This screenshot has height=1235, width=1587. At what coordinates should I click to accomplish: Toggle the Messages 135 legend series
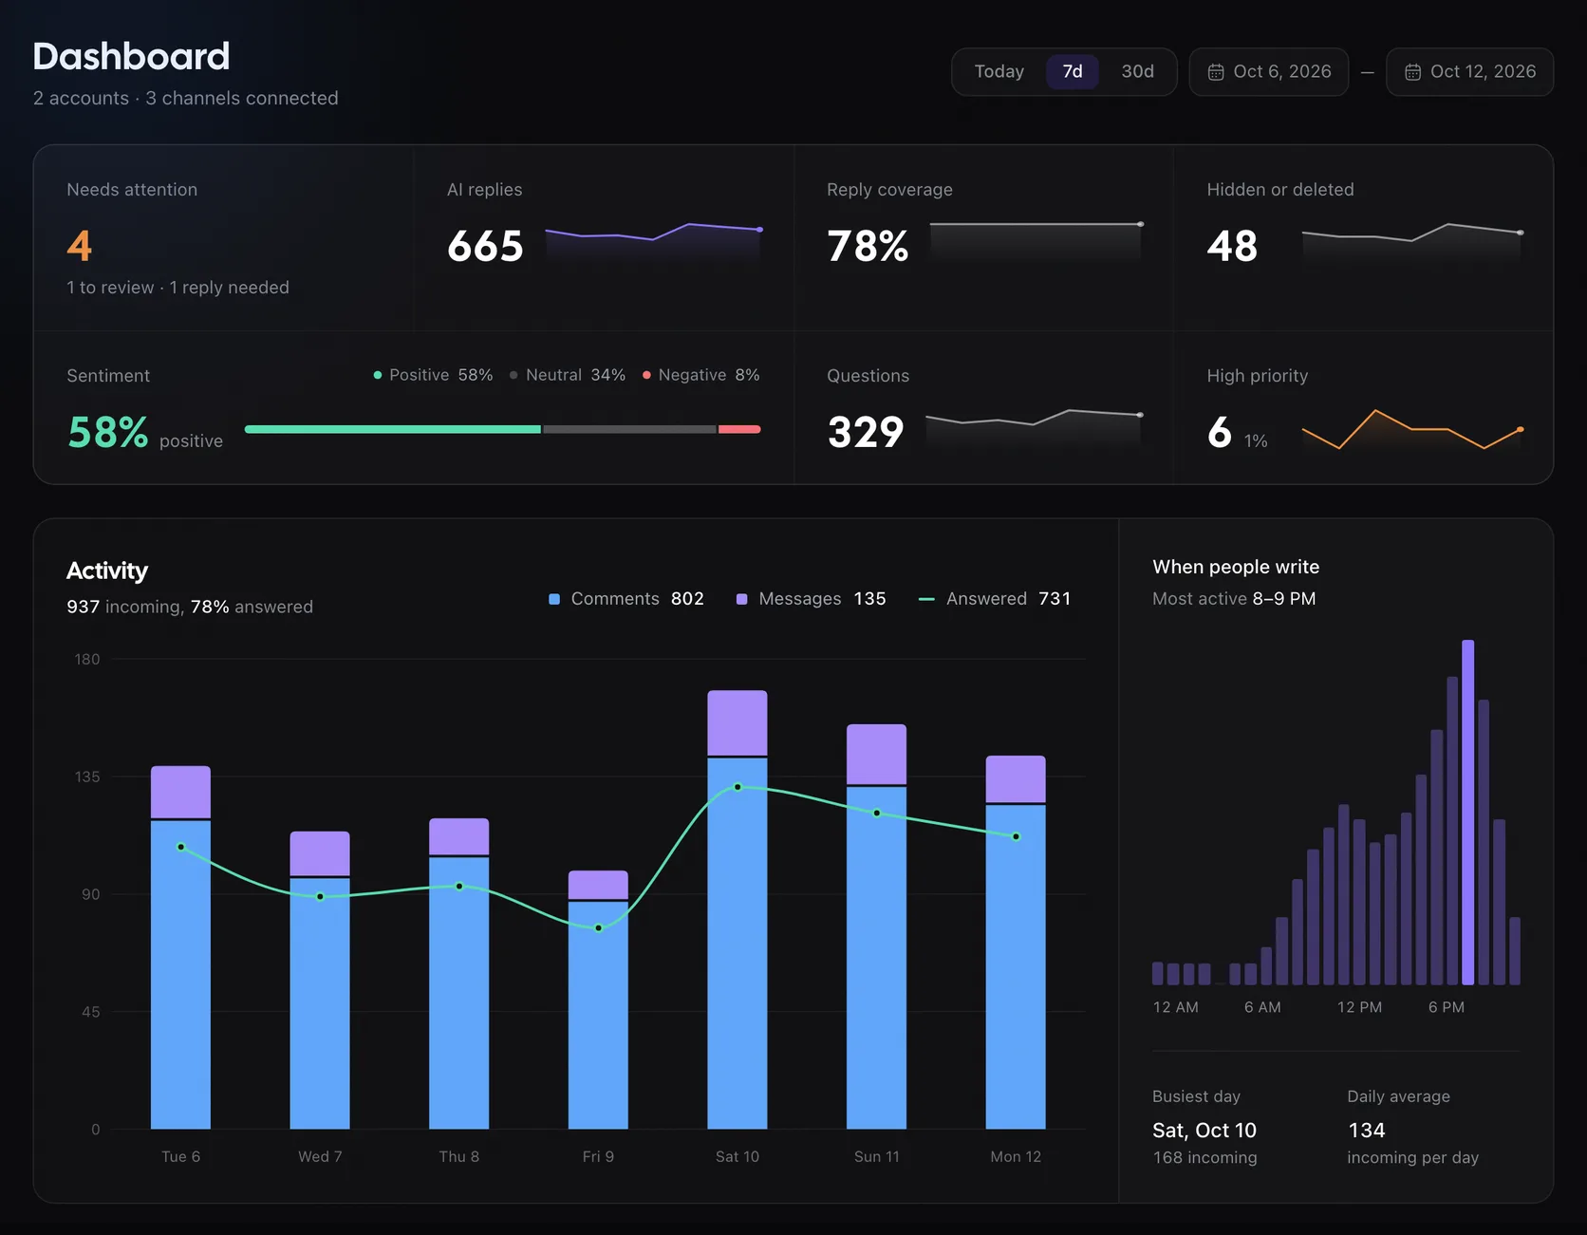click(x=812, y=599)
